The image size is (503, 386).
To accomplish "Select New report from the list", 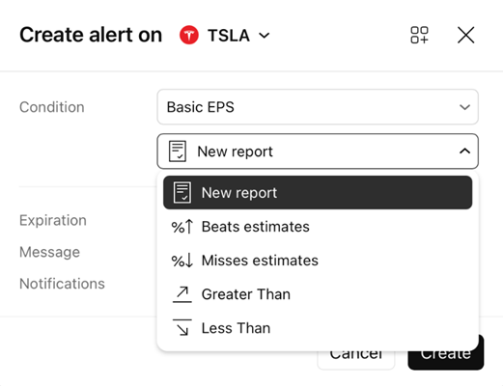I will (318, 192).
